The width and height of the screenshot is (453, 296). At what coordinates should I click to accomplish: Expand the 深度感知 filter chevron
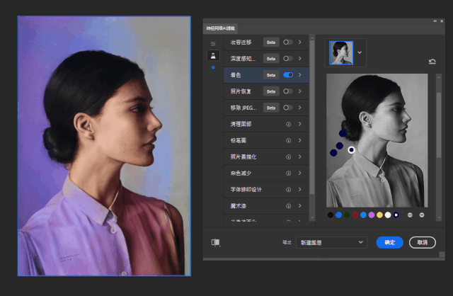pyautogui.click(x=300, y=58)
